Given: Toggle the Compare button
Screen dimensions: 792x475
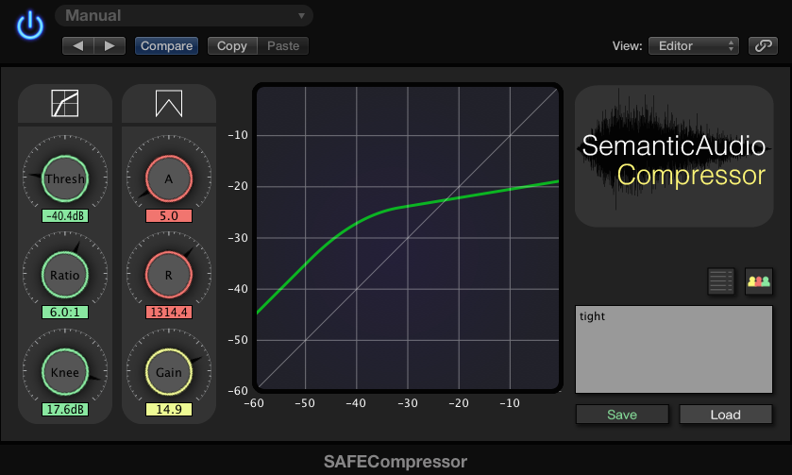Looking at the screenshot, I should pyautogui.click(x=166, y=46).
